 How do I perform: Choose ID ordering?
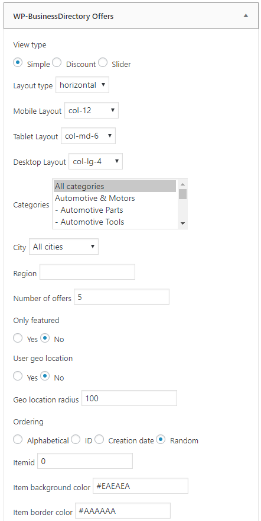point(76,439)
